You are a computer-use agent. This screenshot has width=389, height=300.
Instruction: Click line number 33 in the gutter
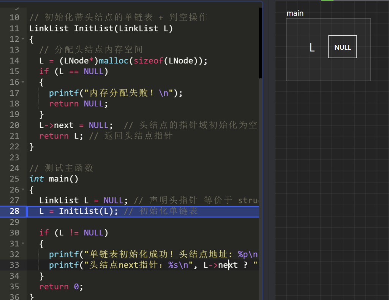tap(14, 265)
